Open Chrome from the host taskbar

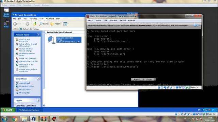click(15, 119)
